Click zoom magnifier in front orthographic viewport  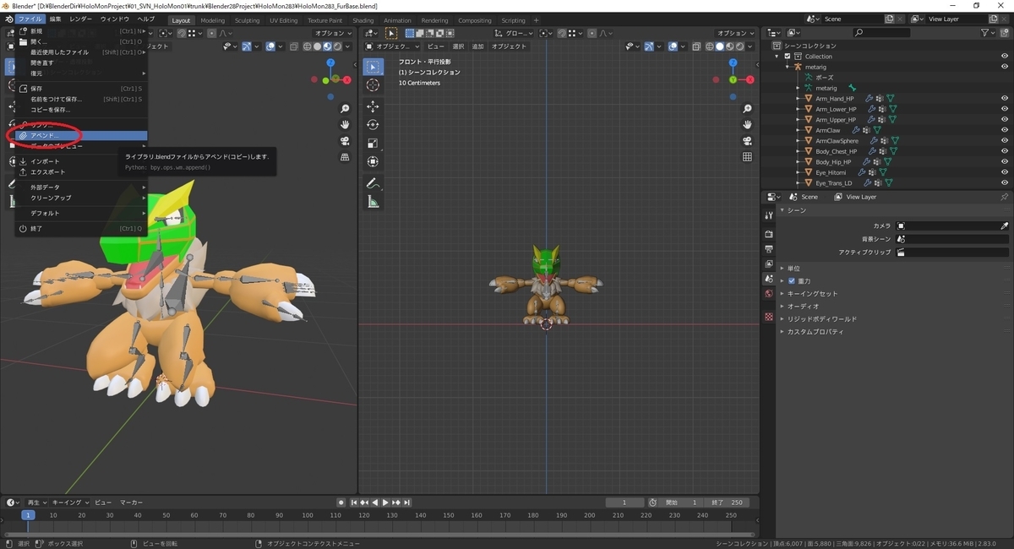click(747, 109)
